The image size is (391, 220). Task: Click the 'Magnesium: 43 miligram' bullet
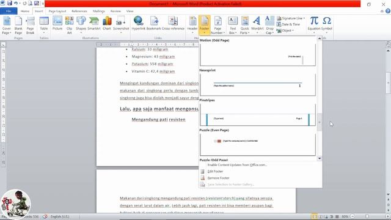[153, 57]
